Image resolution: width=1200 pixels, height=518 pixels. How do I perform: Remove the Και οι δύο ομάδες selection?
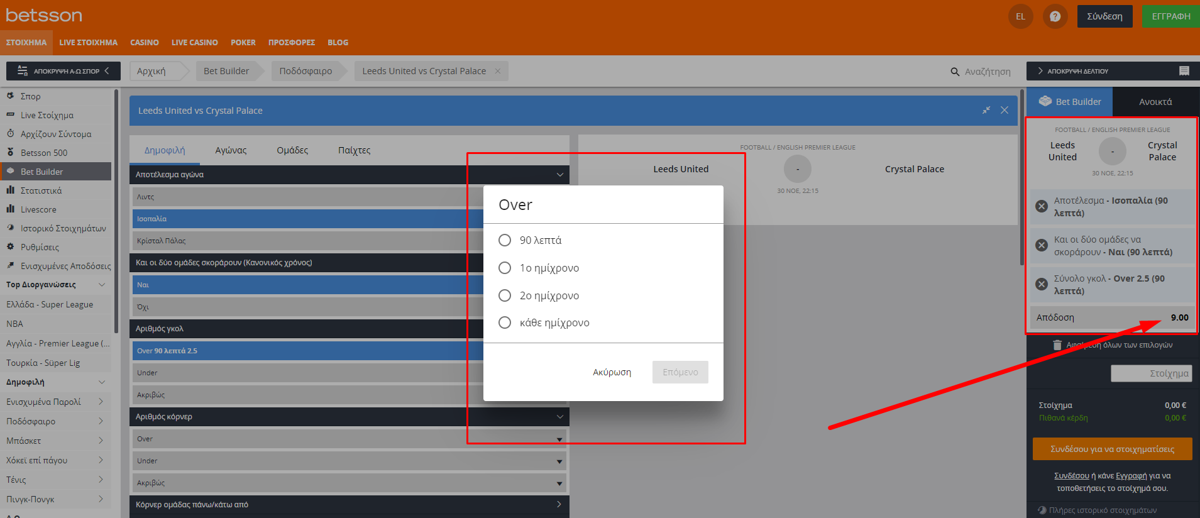(x=1042, y=245)
